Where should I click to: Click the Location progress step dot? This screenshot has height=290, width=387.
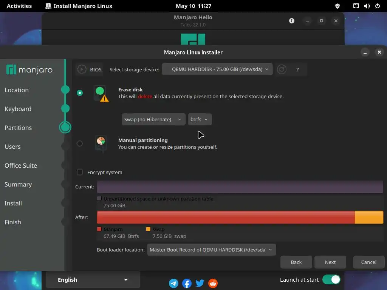coord(65,89)
